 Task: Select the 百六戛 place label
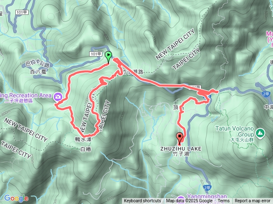pos(38,72)
